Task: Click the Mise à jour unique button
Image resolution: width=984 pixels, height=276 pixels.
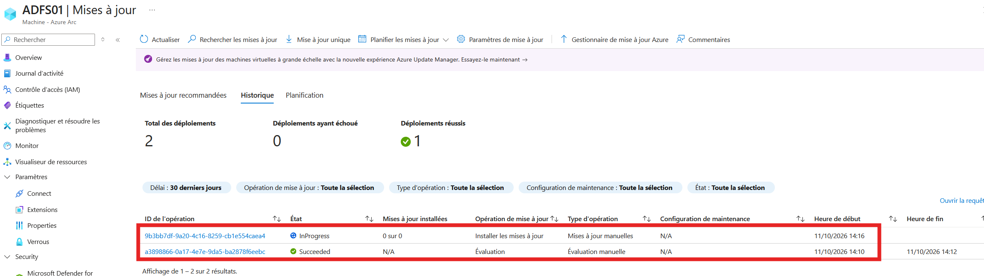Action: pyautogui.click(x=318, y=39)
